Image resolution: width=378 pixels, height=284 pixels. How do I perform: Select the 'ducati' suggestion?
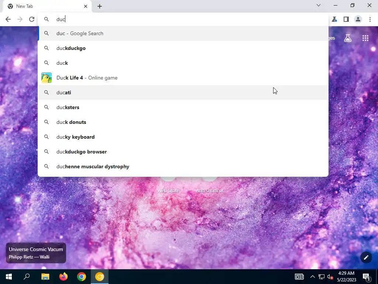click(183, 92)
